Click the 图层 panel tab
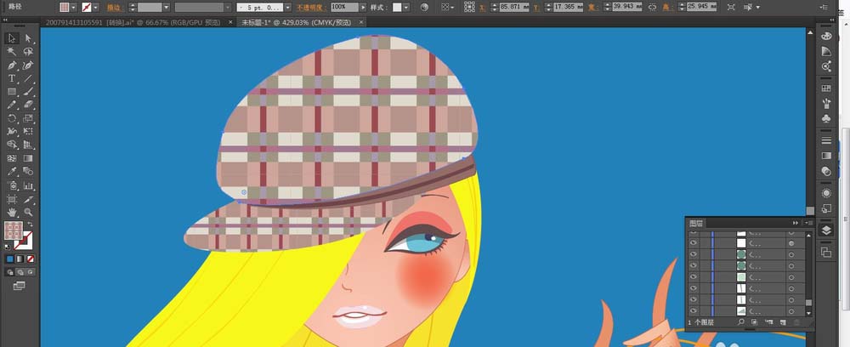Viewport: 850px width, 347px height. [696, 223]
